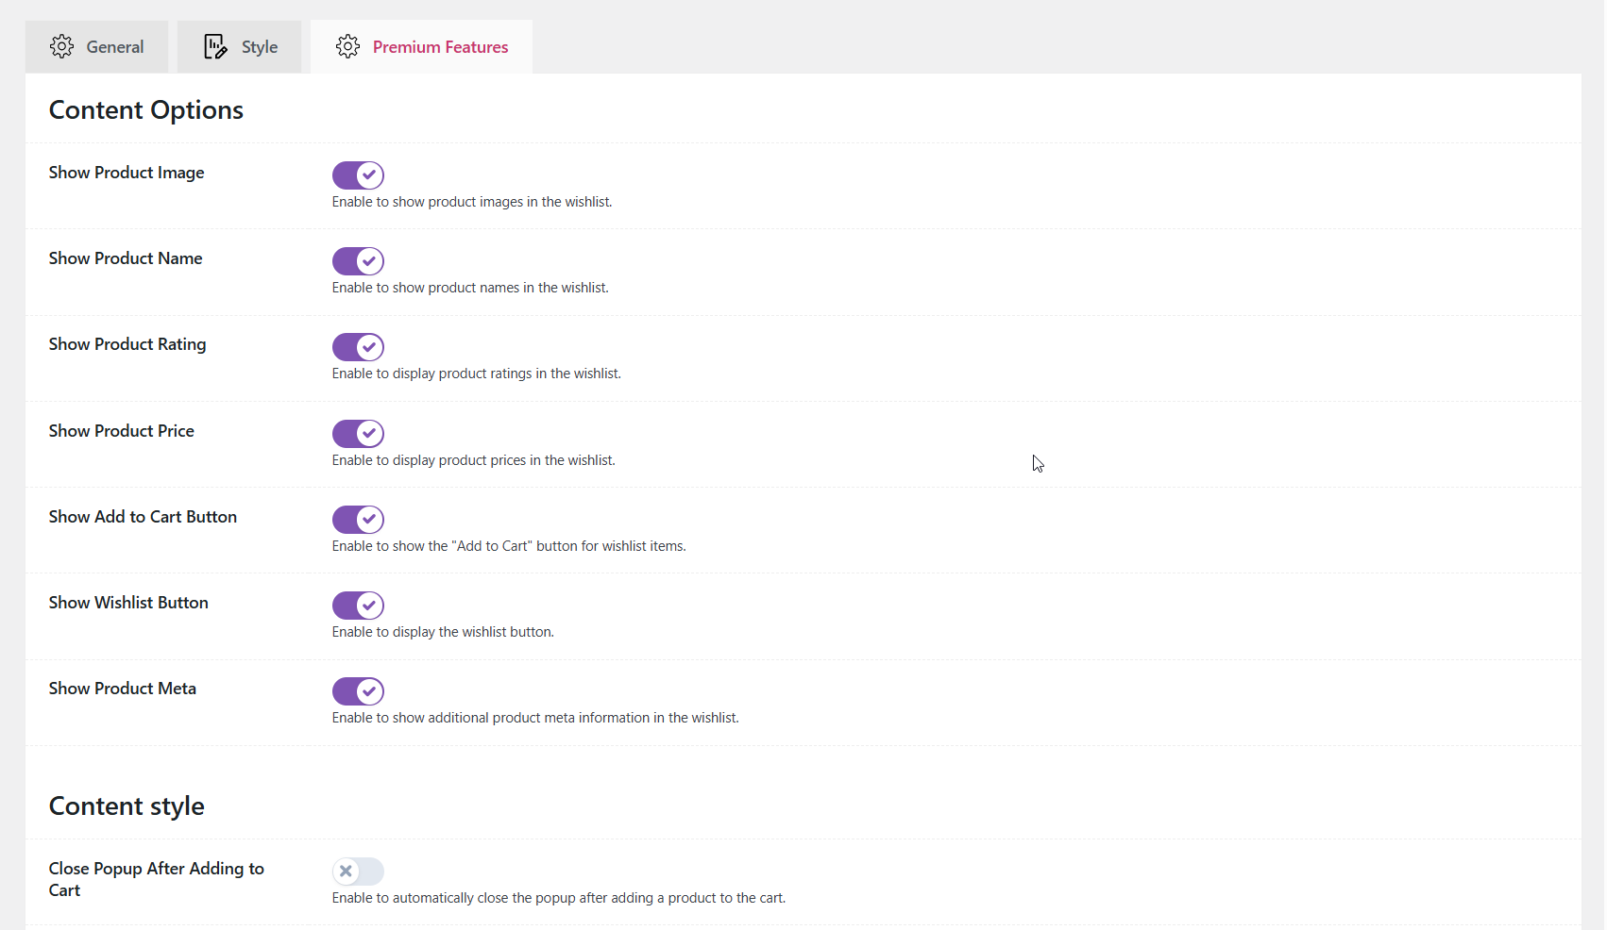This screenshot has width=1607, height=930.
Task: Click the Content Options heading
Action: (x=145, y=109)
